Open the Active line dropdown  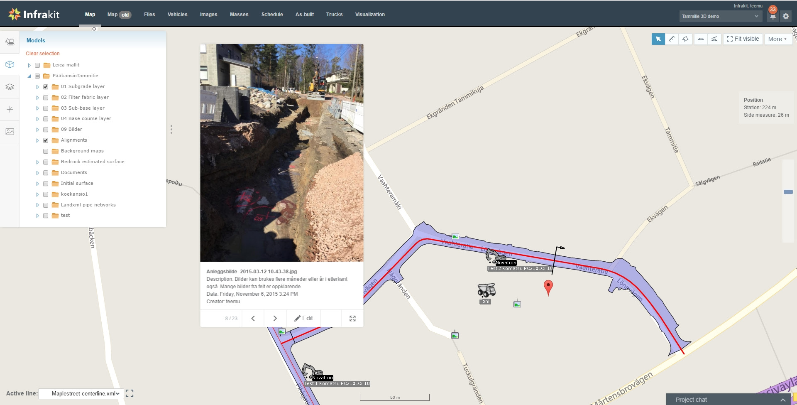pos(81,393)
